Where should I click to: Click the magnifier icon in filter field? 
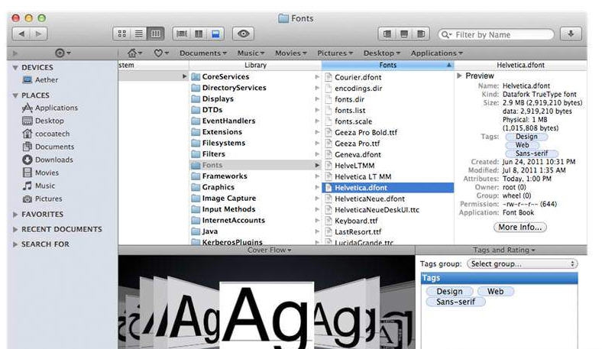[x=446, y=34]
